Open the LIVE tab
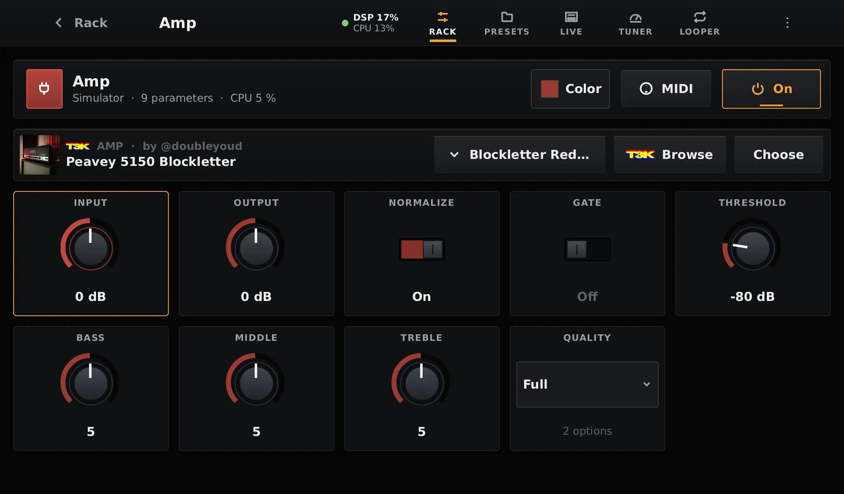Viewport: 844px width, 494px height. 571,24
